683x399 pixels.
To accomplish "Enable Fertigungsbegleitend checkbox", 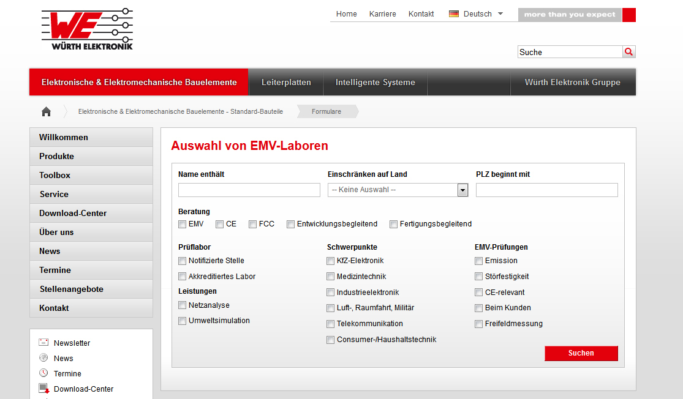I will (393, 225).
